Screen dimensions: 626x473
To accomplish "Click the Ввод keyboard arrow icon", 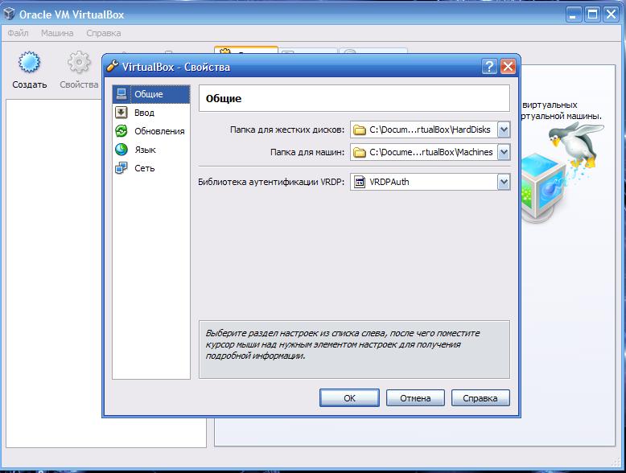I will click(121, 112).
